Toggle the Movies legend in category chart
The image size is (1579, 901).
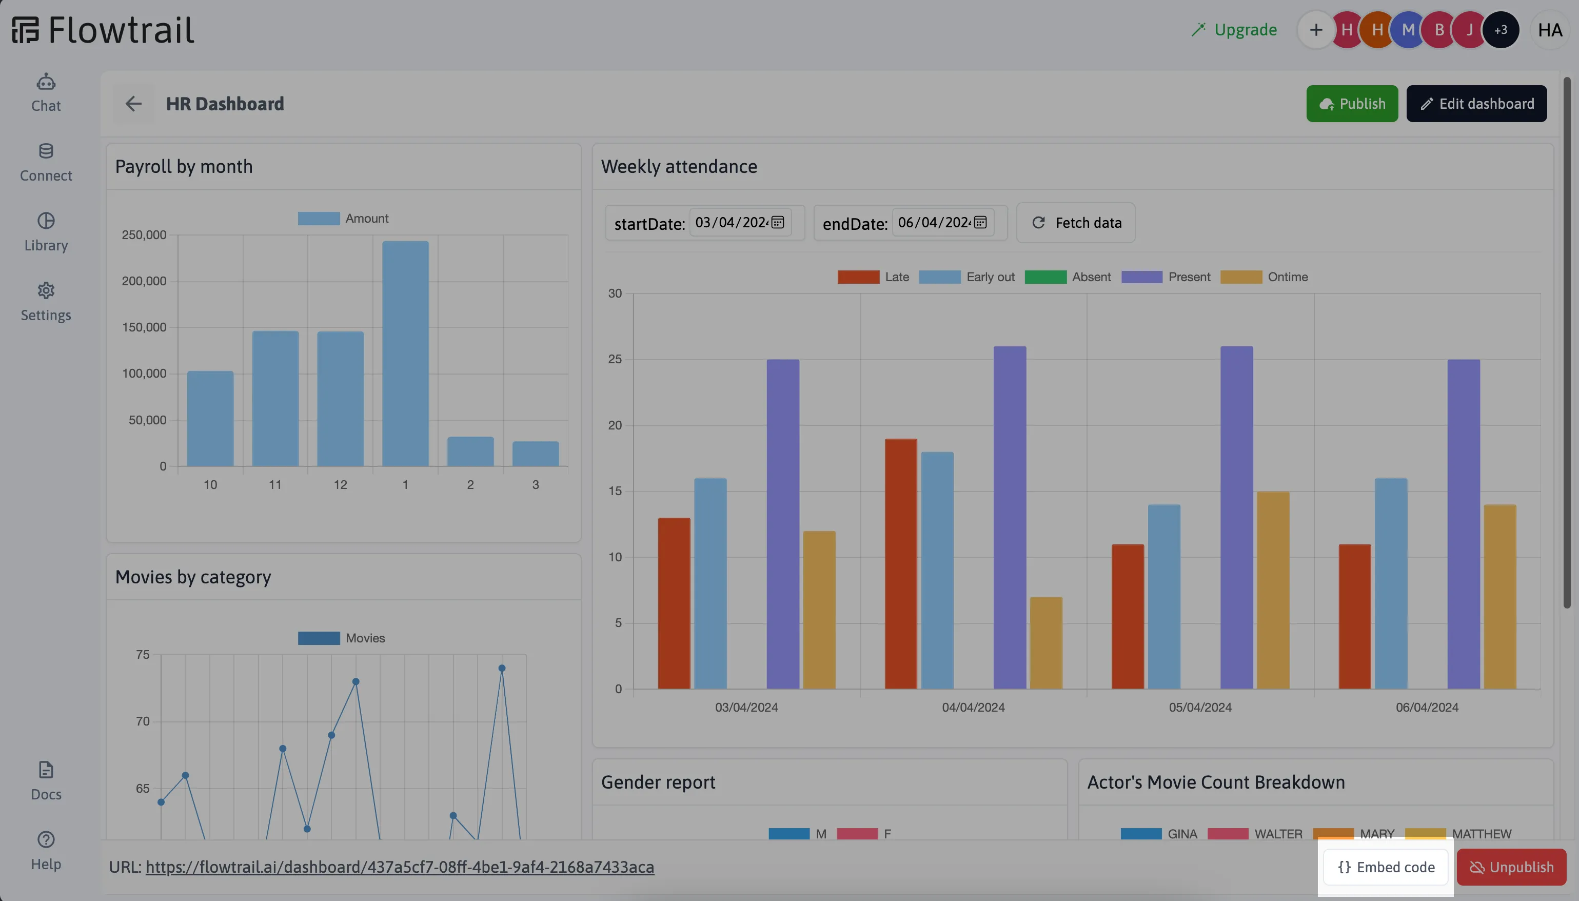[x=342, y=638]
